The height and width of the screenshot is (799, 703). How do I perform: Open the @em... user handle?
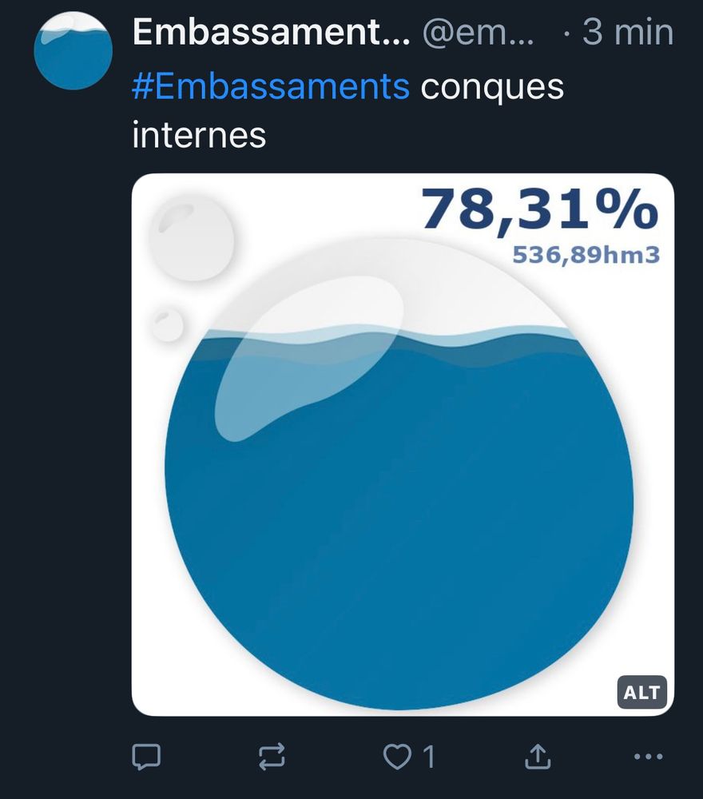[479, 33]
